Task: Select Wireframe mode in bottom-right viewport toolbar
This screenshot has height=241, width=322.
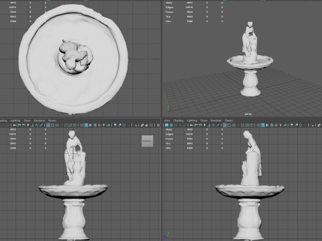Action: pos(258,125)
